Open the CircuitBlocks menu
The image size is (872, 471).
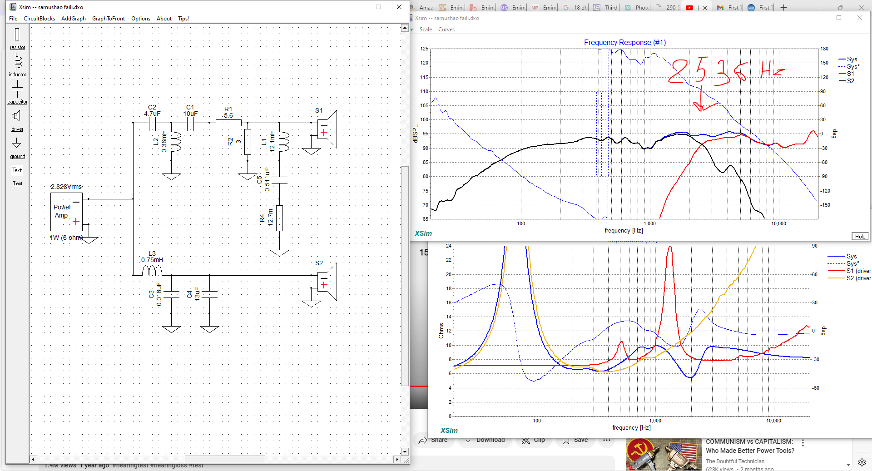click(39, 19)
